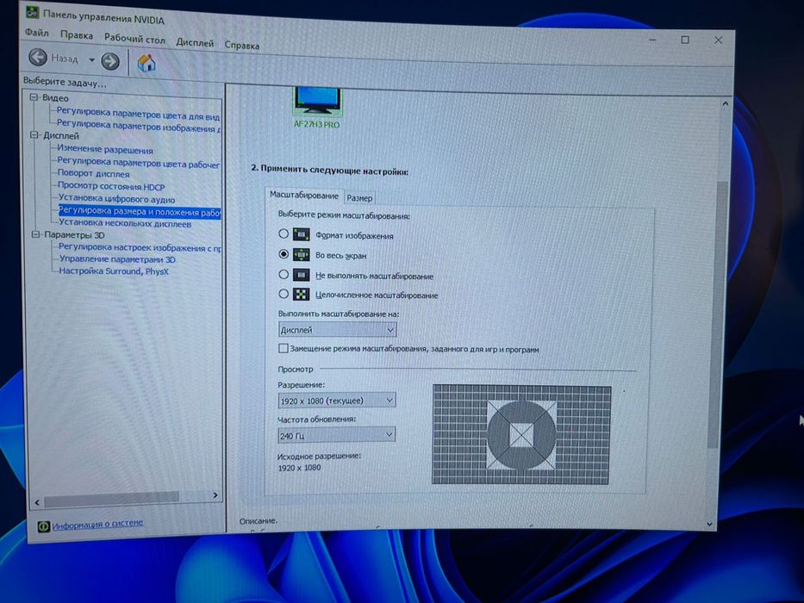This screenshot has width=804, height=603.
Task: Click the Исходное разрешение 1920 x 1080 value
Action: click(299, 468)
